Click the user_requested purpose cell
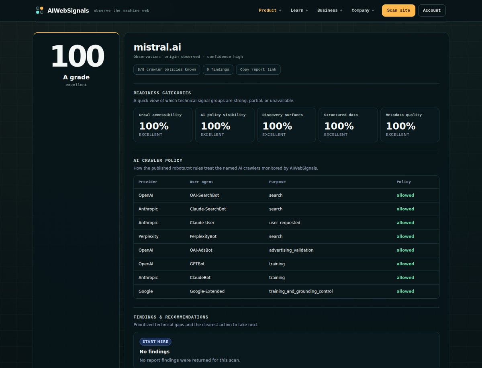Image resolution: width=482 pixels, height=368 pixels. (285, 223)
